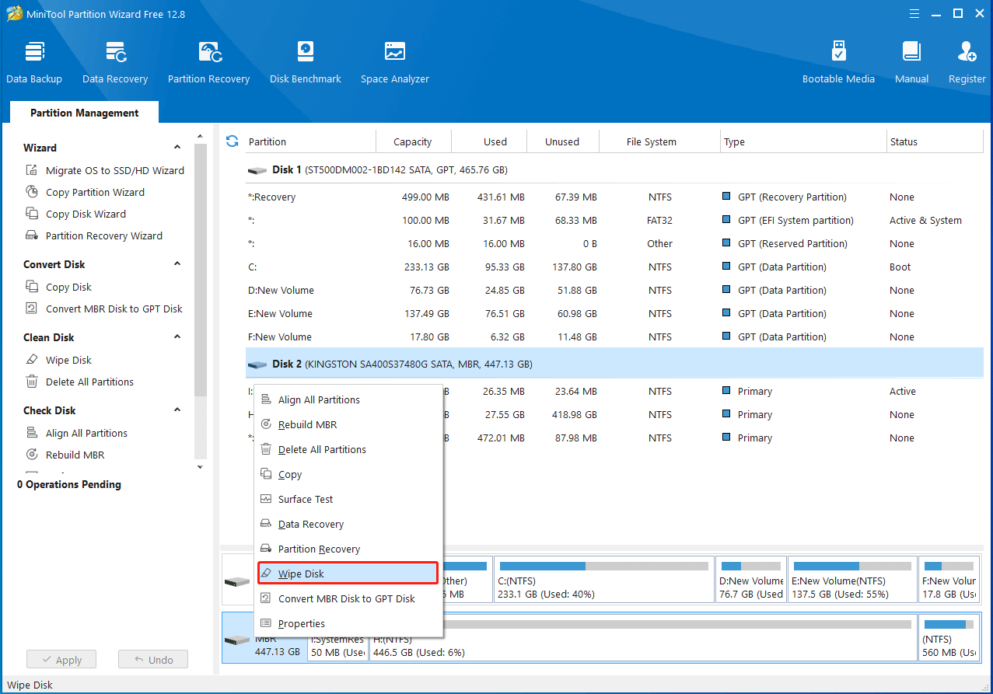Choose Partition Recovery in context menu
The height and width of the screenshot is (694, 993).
click(x=348, y=549)
